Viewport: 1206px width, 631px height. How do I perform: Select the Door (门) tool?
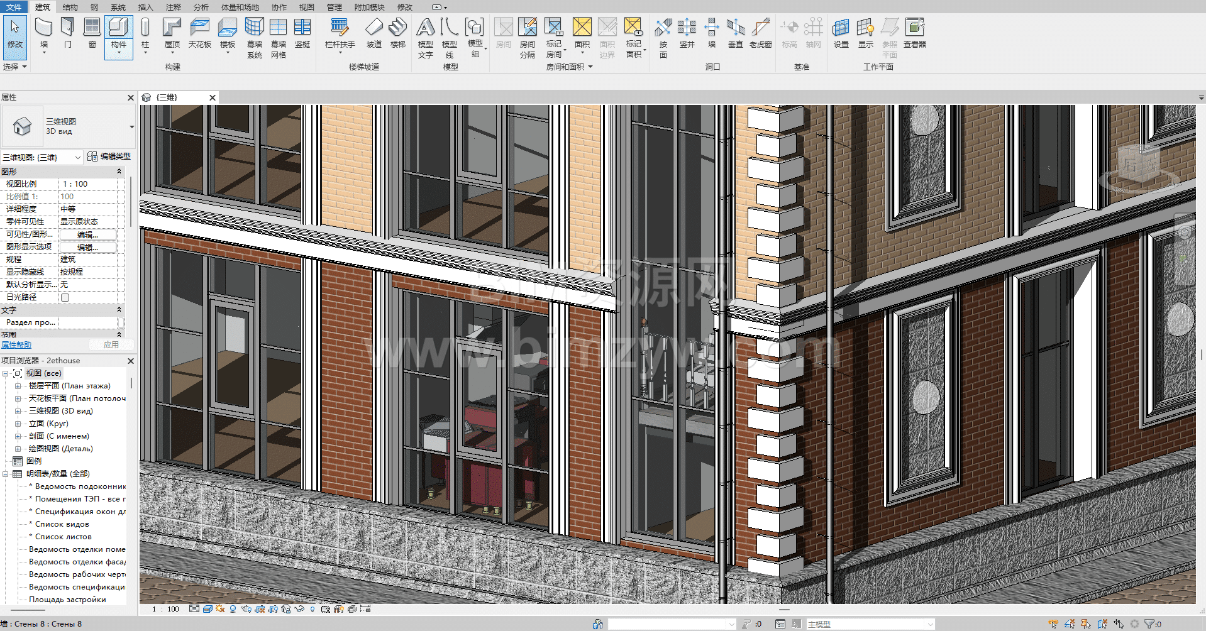68,33
